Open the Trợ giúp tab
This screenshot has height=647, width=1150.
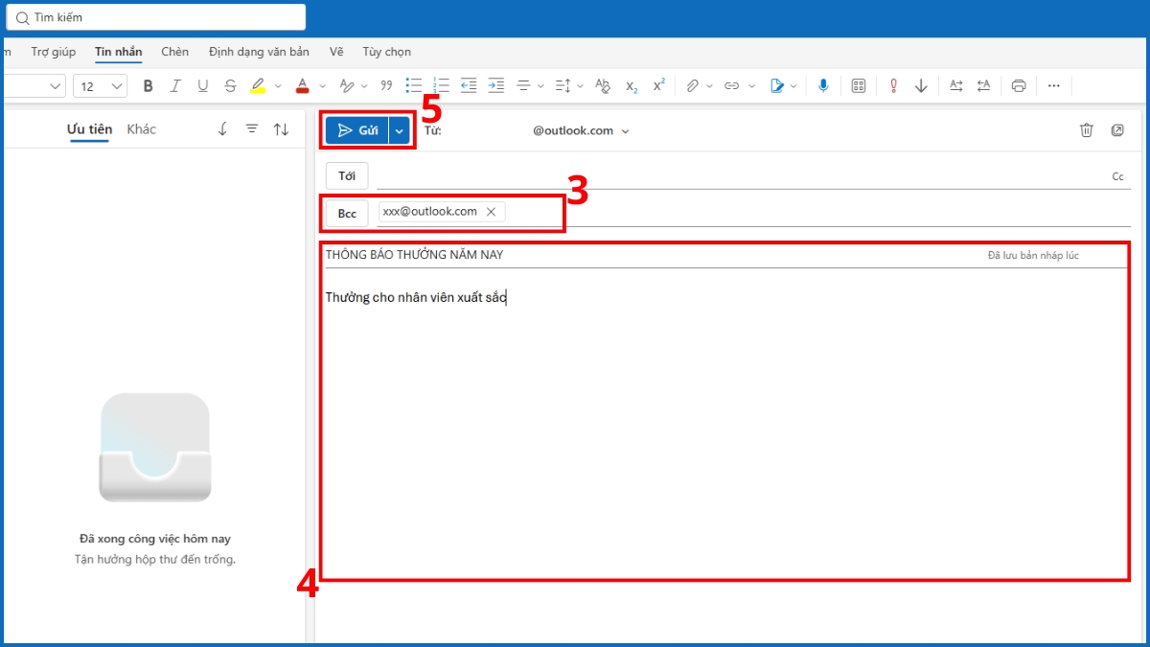click(x=54, y=52)
